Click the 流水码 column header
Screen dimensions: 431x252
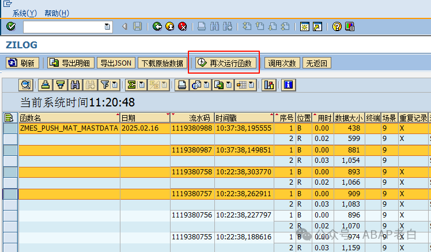coord(192,118)
